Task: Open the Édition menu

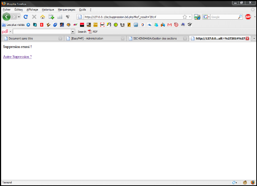Action: [x=19, y=10]
